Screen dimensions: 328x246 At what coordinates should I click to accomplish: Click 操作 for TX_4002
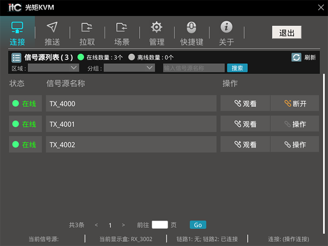click(295, 144)
